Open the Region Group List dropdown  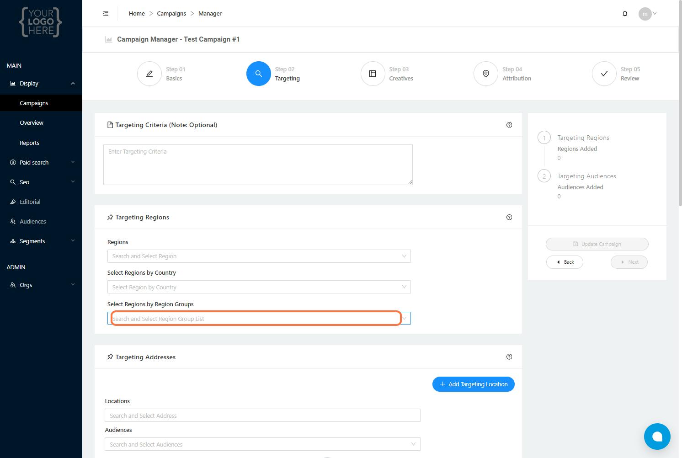(259, 318)
